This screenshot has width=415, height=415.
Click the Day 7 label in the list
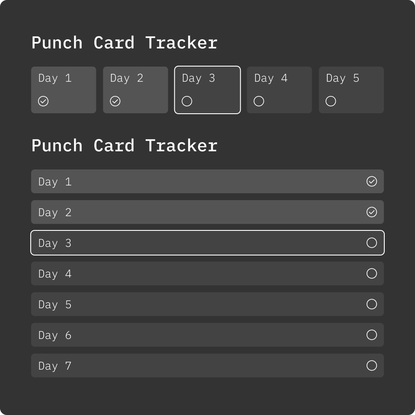[x=55, y=366]
